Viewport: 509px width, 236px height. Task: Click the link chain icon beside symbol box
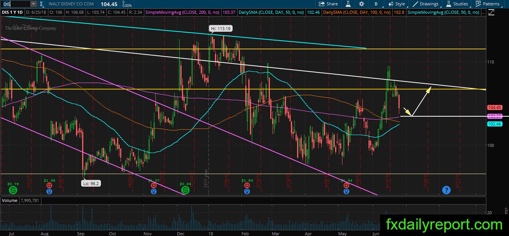(x=42, y=4)
